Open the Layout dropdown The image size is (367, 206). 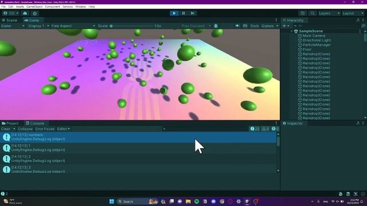point(353,13)
